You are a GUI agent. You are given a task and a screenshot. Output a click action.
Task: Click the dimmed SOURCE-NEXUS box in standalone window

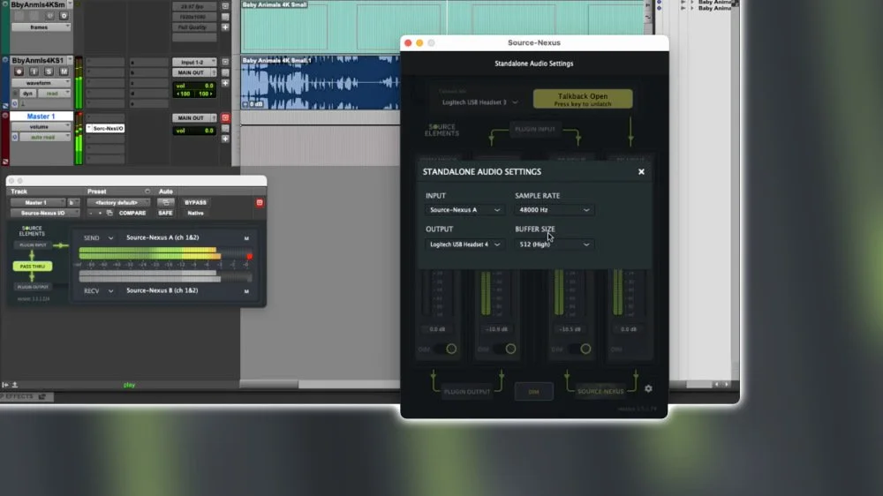[600, 391]
